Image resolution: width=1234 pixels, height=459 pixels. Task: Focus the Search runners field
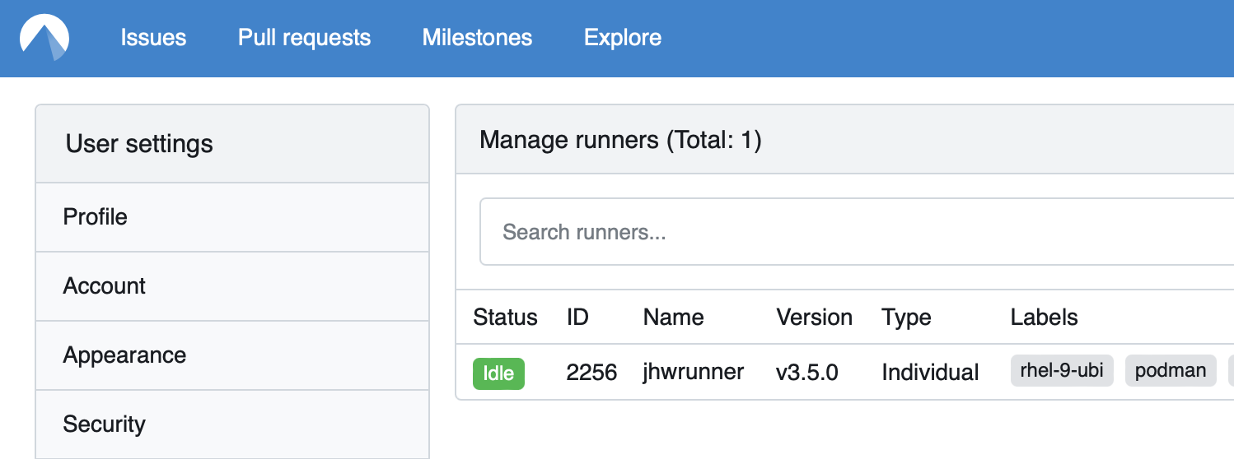(x=857, y=232)
